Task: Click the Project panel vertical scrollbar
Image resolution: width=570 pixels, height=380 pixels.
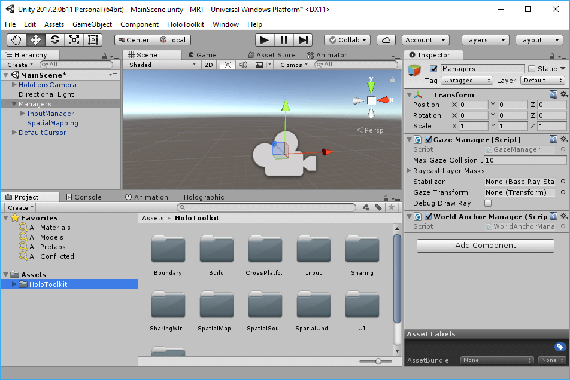Action: (x=397, y=279)
